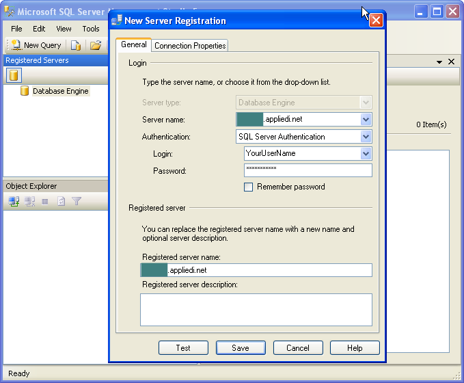Click dialog icon in New Server Registration title
Viewport: 464px width, 383px height.
point(117,20)
